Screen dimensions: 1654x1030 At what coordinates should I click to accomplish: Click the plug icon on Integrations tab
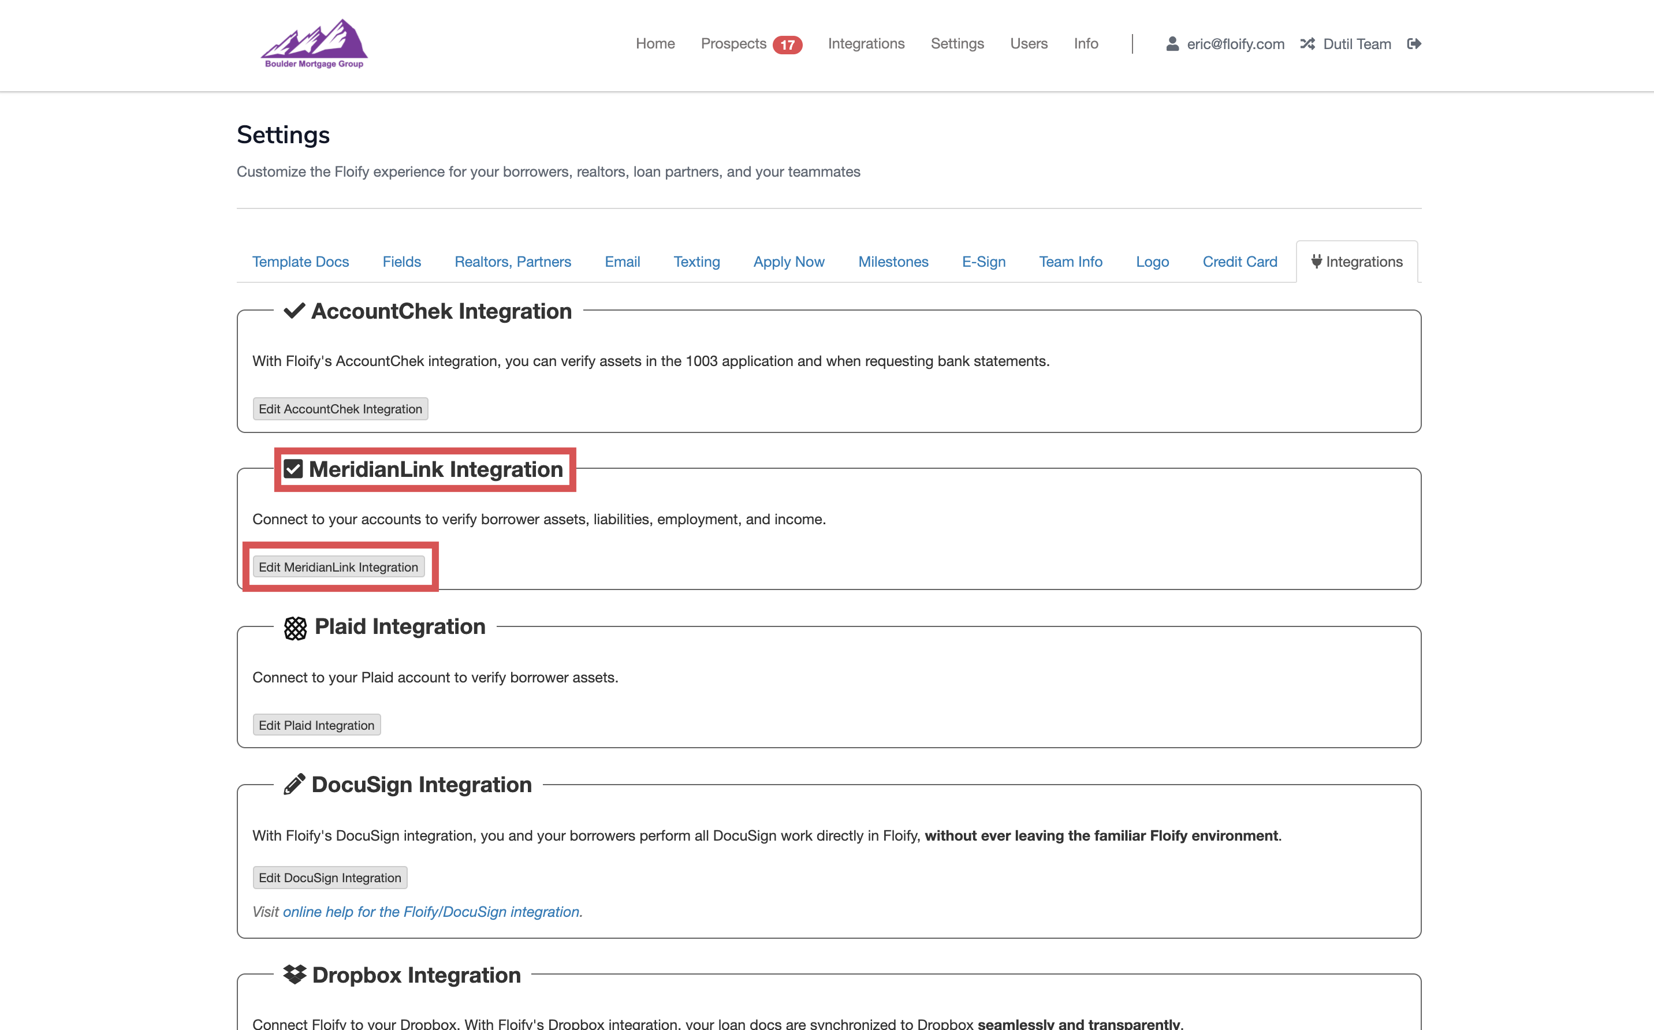(x=1316, y=262)
